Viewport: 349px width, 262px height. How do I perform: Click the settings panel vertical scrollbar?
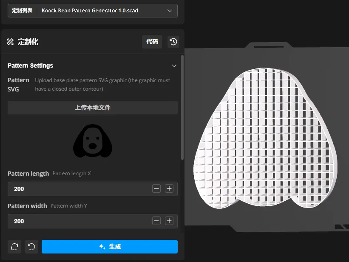182,107
